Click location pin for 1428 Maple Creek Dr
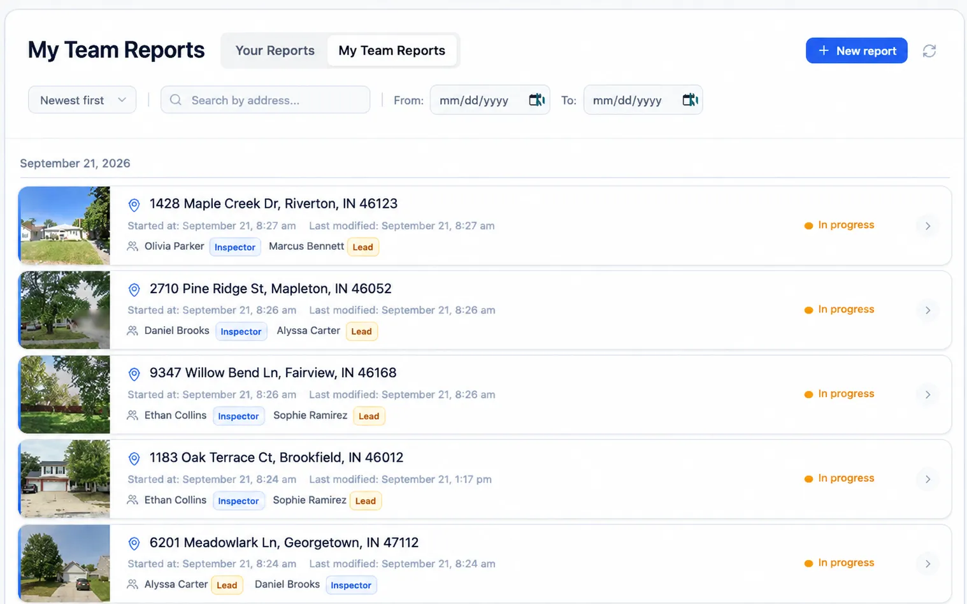The width and height of the screenshot is (967, 604). coord(134,205)
